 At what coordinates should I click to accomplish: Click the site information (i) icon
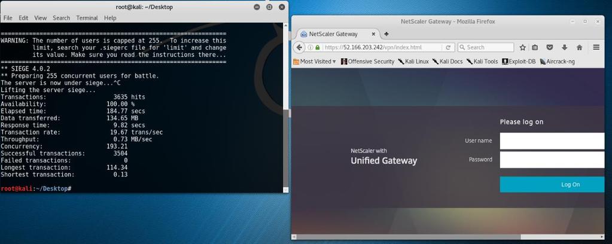click(310, 47)
